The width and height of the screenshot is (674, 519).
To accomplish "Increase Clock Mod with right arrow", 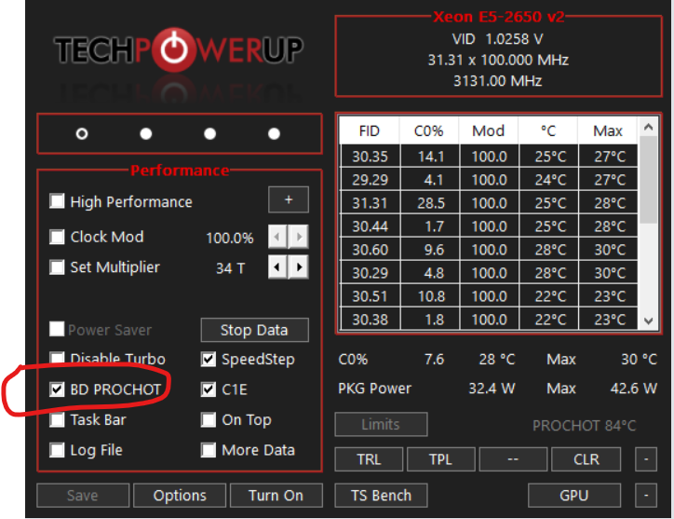I will [299, 237].
